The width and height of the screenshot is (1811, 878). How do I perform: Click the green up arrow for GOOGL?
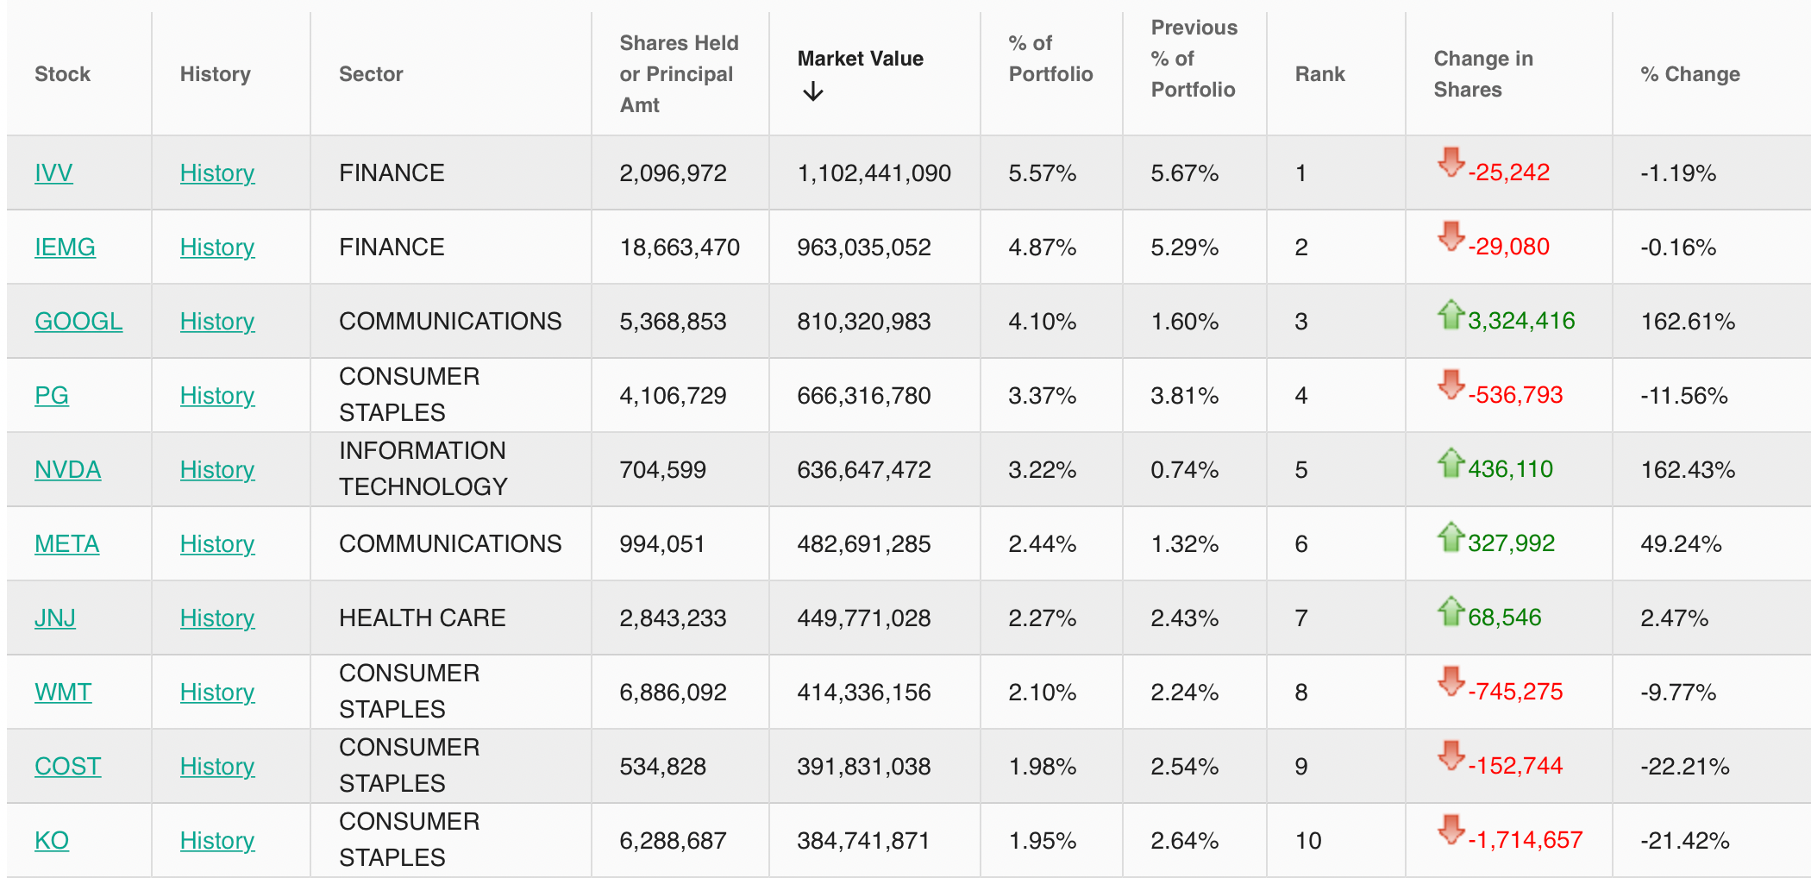pyautogui.click(x=1451, y=314)
